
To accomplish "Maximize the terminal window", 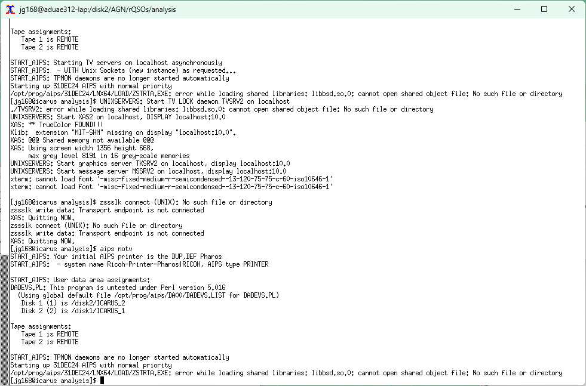I will [x=544, y=10].
